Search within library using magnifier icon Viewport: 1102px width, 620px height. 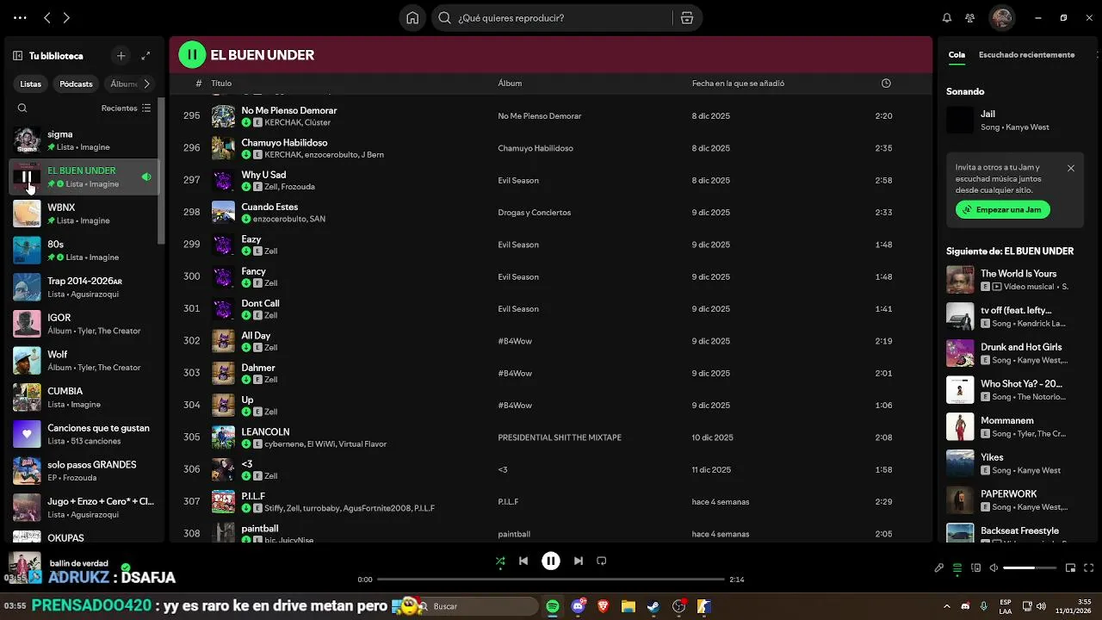coord(22,108)
